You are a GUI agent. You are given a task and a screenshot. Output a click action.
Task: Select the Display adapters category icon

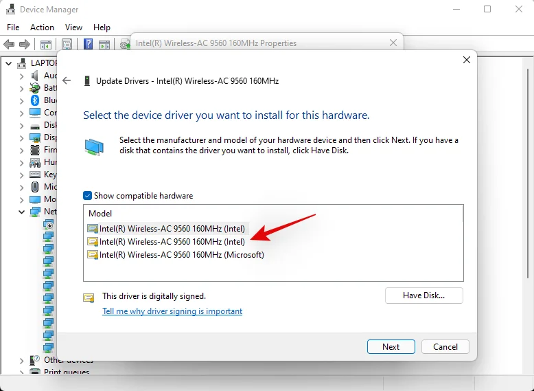pyautogui.click(x=35, y=137)
